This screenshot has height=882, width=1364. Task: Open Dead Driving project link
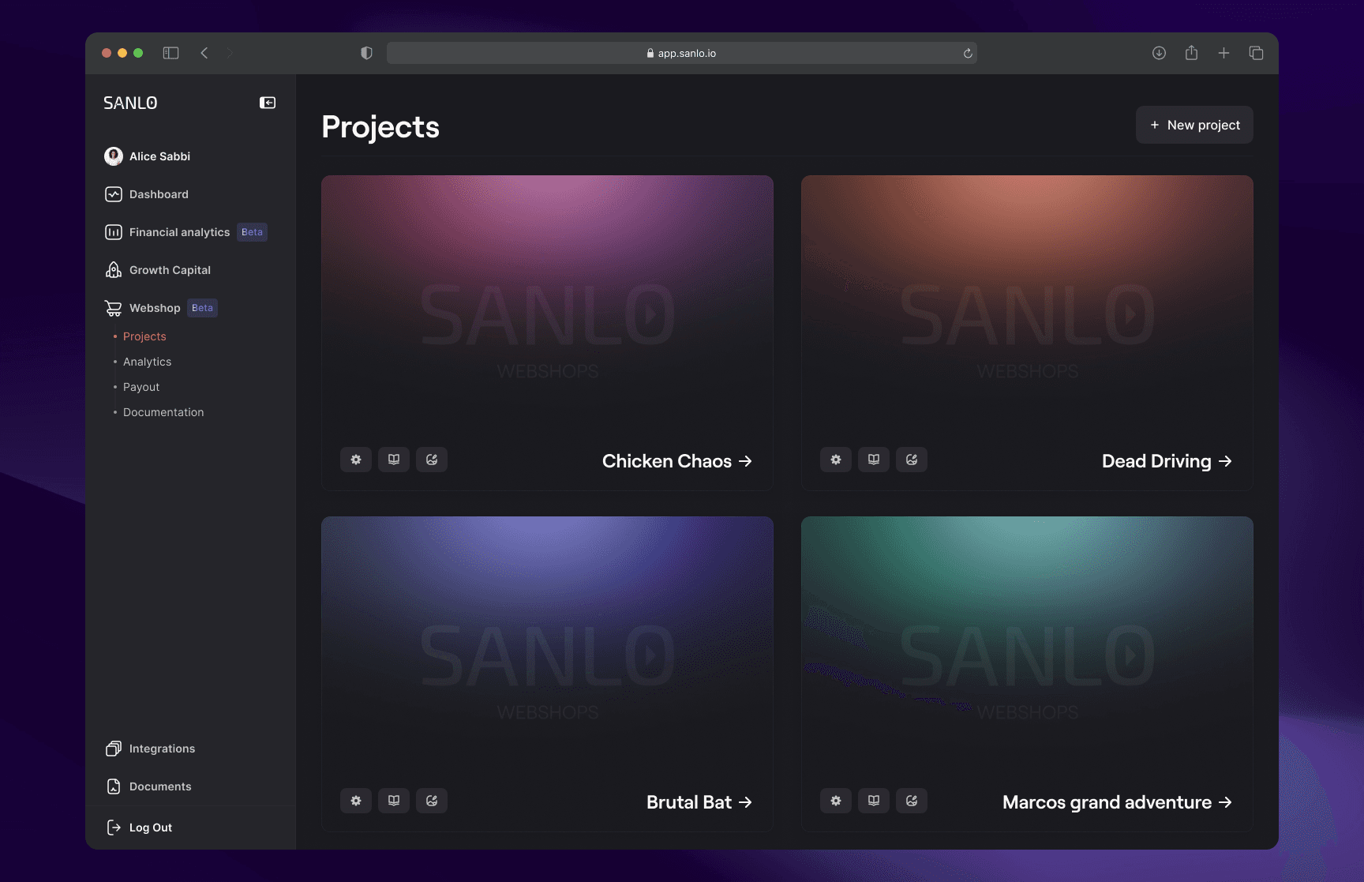pyautogui.click(x=1167, y=461)
